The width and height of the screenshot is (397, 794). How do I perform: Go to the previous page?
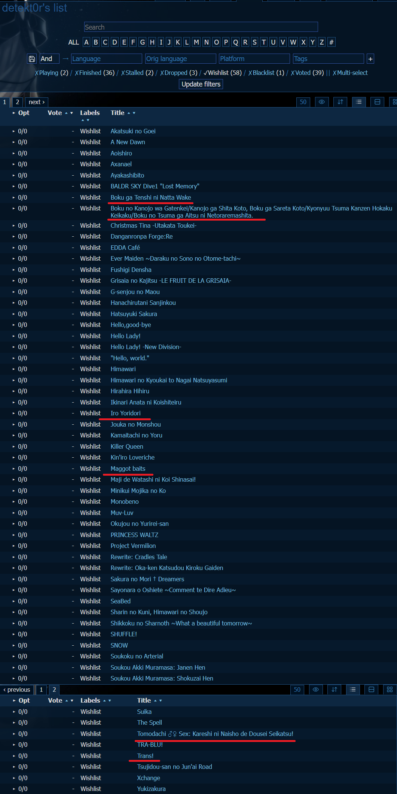click(x=17, y=690)
